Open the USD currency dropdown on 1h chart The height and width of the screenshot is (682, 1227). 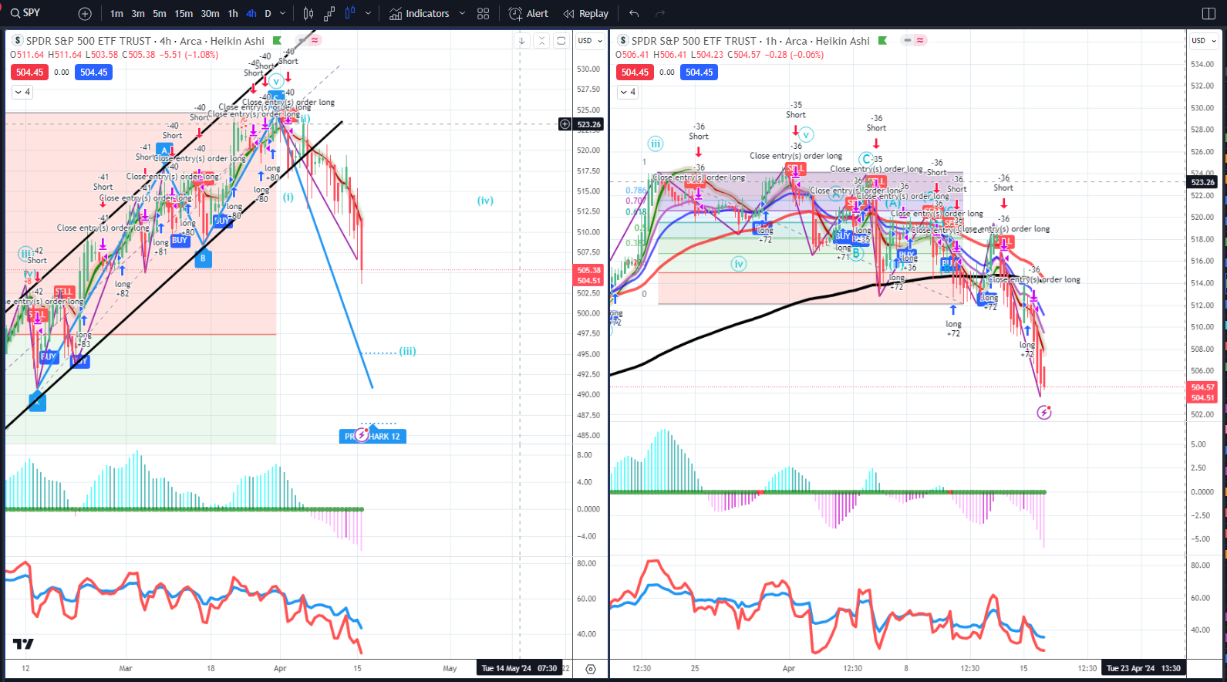coord(1203,41)
